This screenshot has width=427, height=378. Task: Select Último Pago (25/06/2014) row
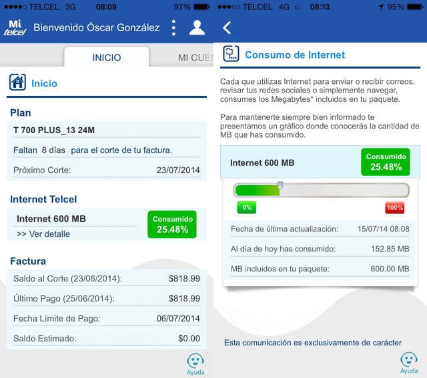(107, 298)
